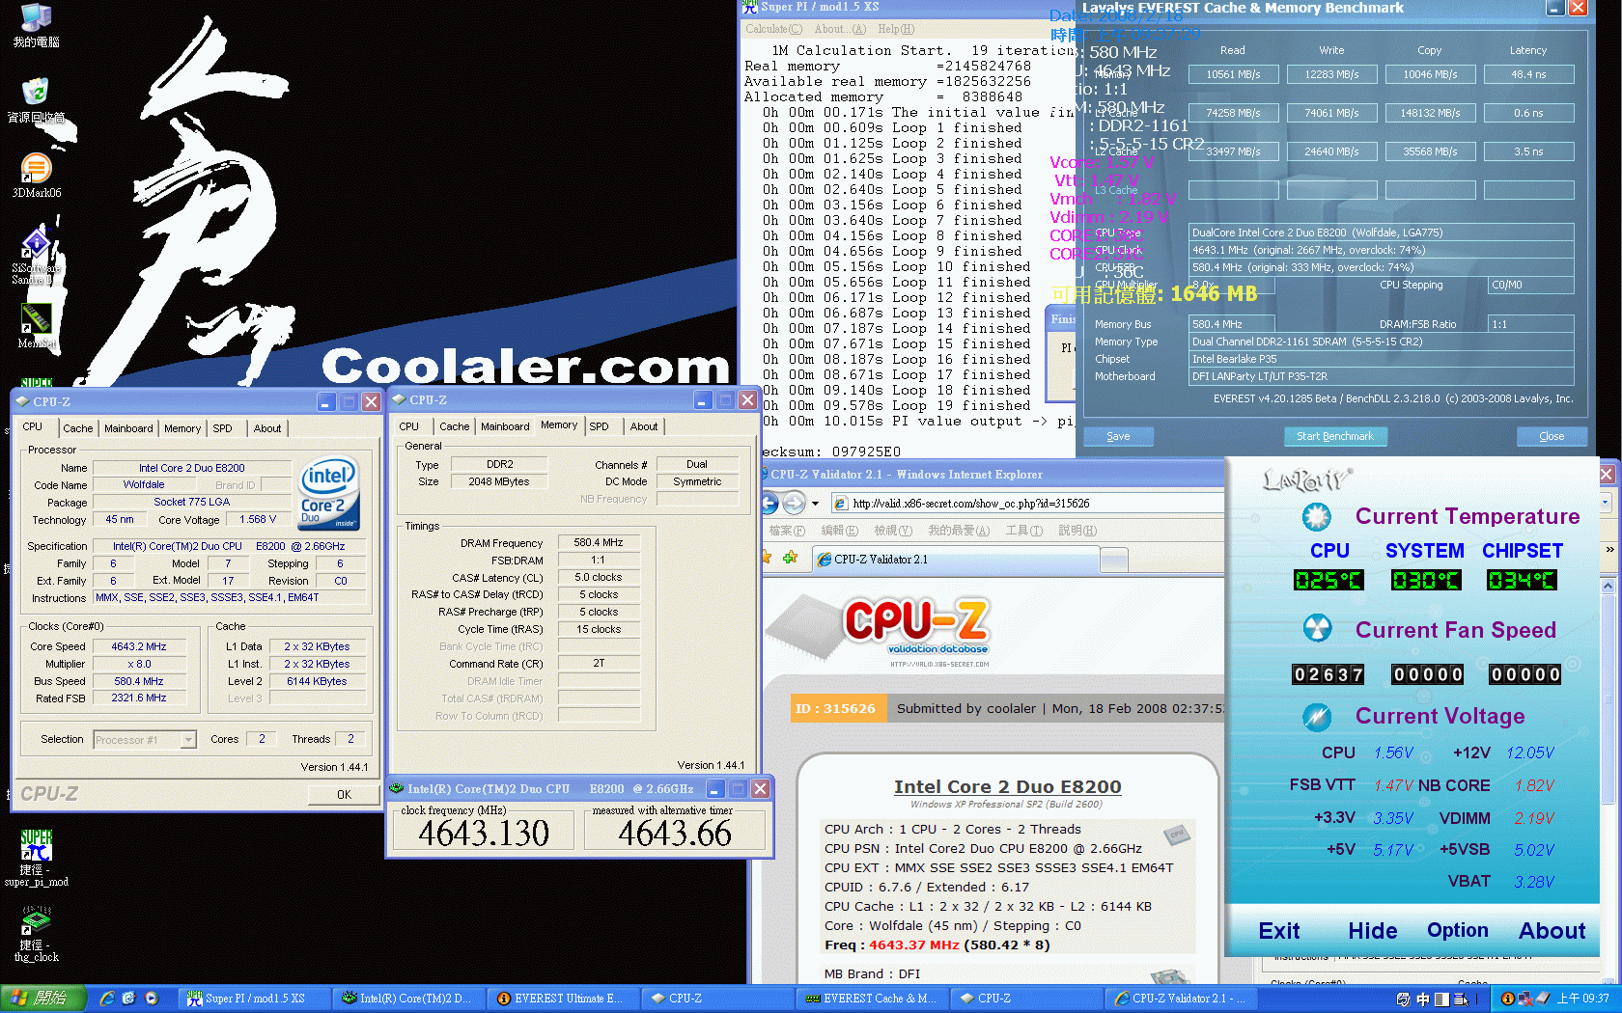Viewport: 1622px width, 1013px height.
Task: Open the 工具(T) Tools menu in IE
Action: (1024, 531)
